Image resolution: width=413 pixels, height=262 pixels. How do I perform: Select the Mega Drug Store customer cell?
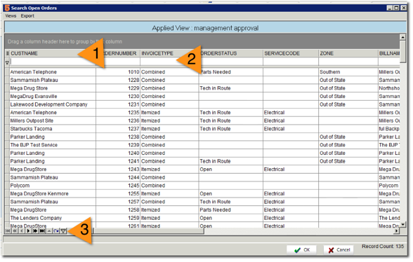pos(53,88)
